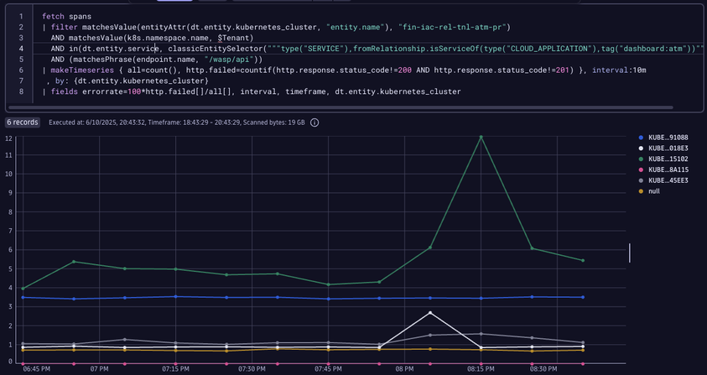Image resolution: width=707 pixels, height=375 pixels.
Task: Click the vertical resize handle beside legend
Action: pyautogui.click(x=630, y=253)
